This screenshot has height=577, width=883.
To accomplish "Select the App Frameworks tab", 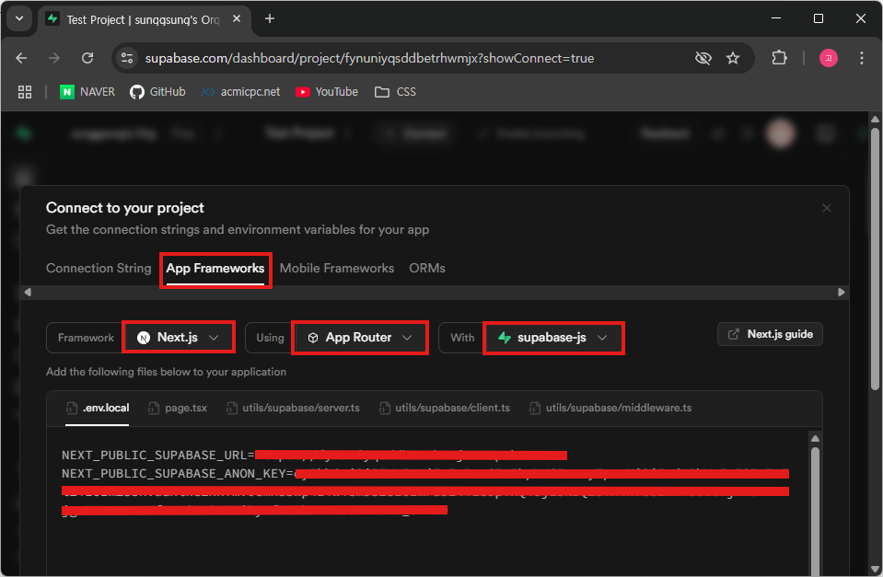I will click(215, 269).
